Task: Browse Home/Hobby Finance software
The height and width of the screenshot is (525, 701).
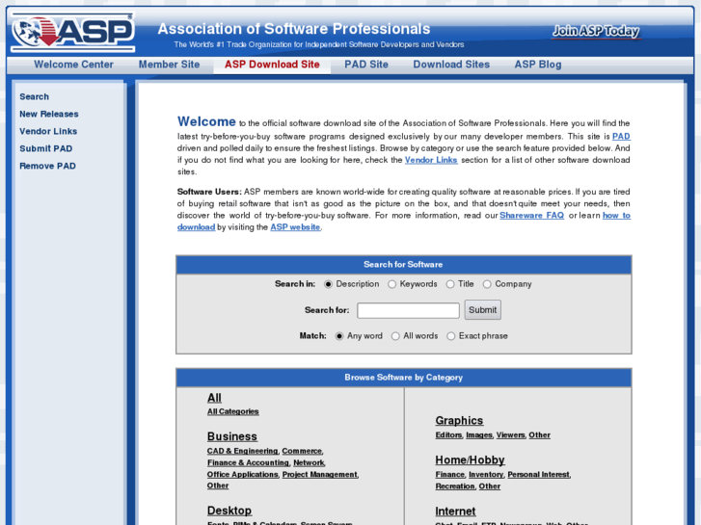Action: point(449,475)
